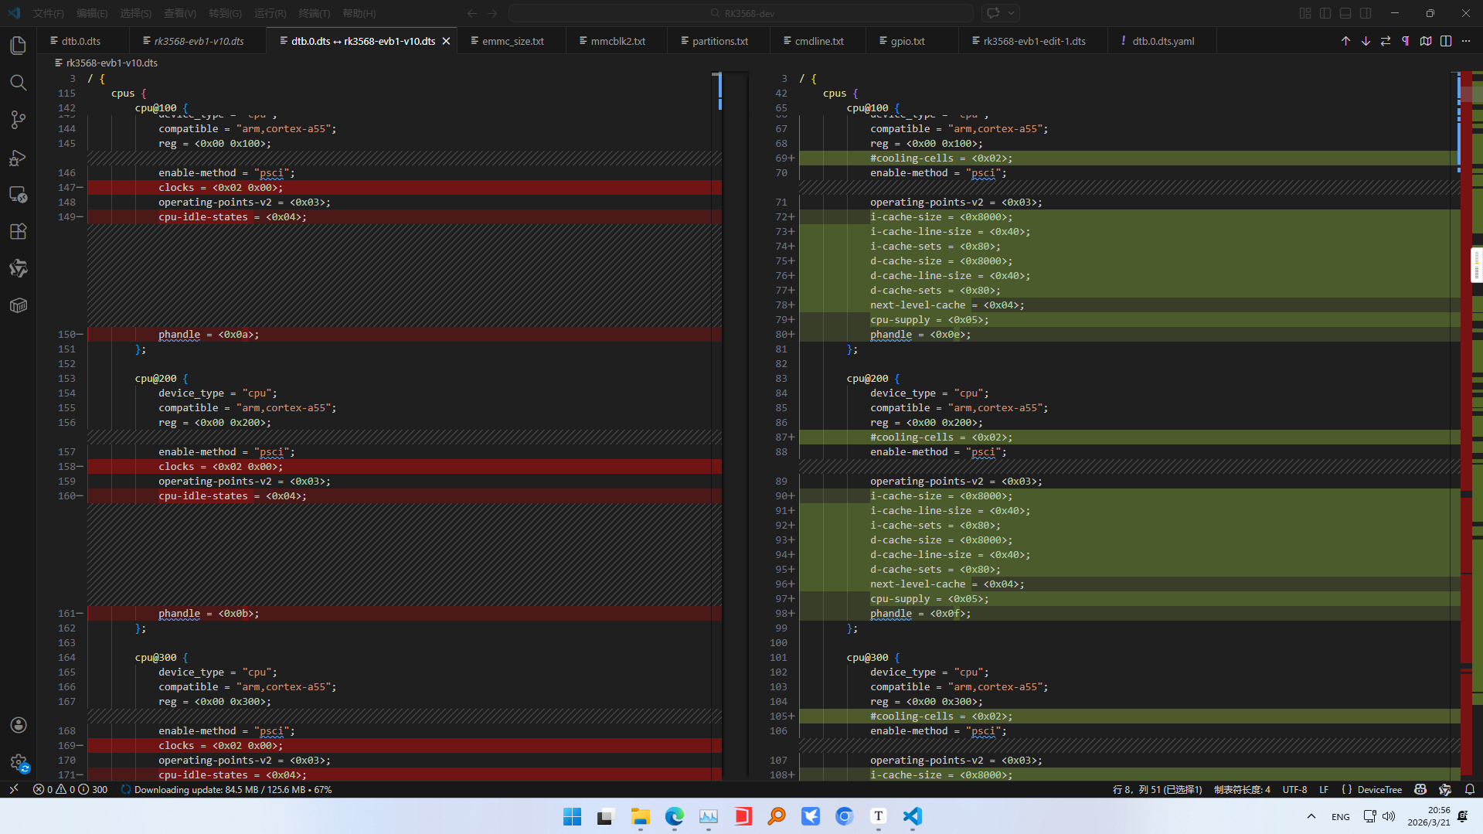Open the Search view icon
Screen dimensions: 1483x834
tap(18, 83)
